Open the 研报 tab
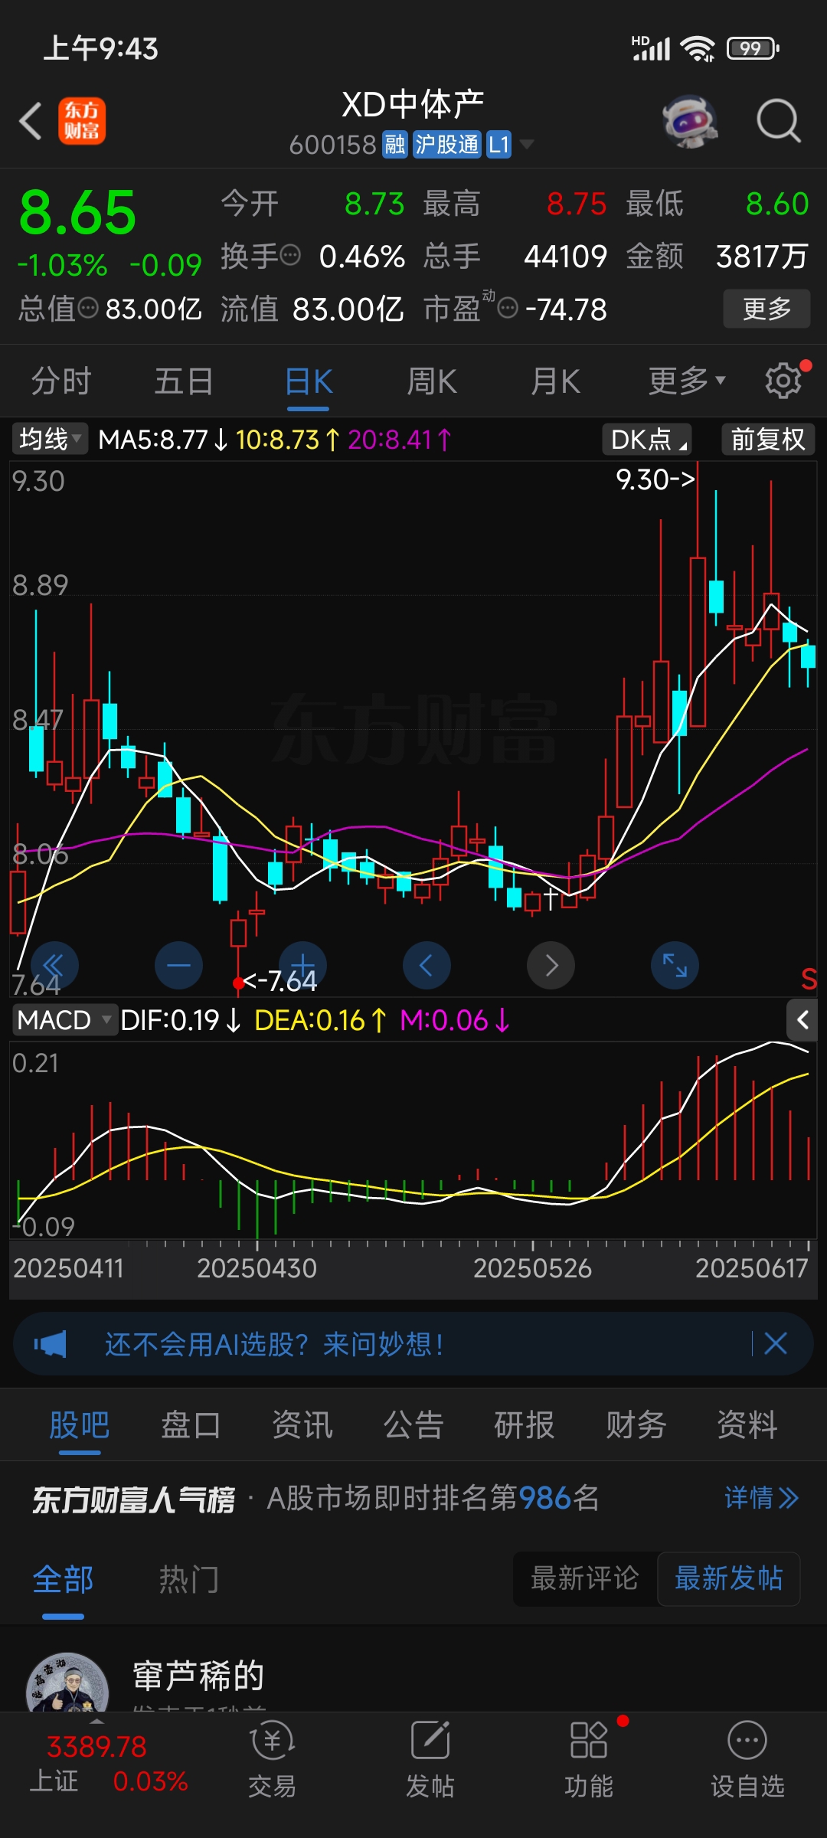Viewport: 827px width, 1838px height. tap(525, 1425)
